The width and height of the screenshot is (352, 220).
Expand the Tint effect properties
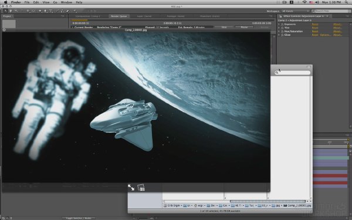coord(279,28)
